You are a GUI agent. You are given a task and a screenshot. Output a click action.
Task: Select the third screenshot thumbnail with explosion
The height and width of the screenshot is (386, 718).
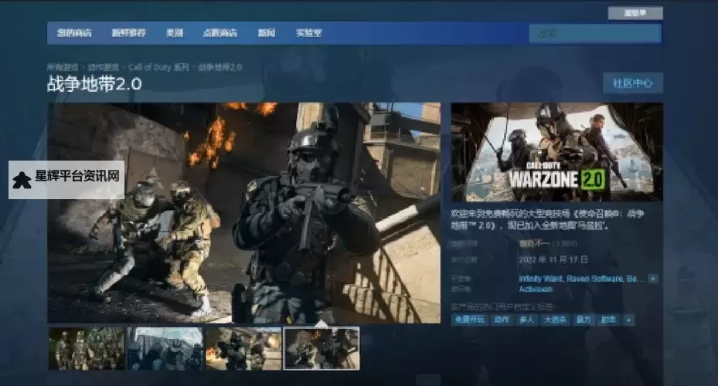(x=243, y=348)
